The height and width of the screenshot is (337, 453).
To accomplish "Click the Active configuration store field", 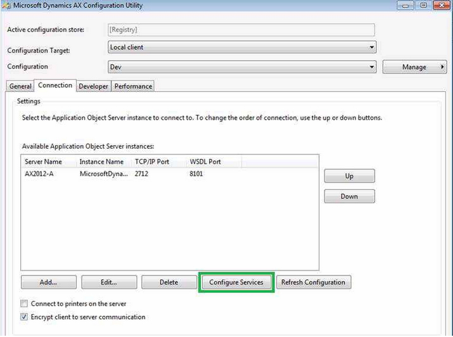I will point(241,30).
